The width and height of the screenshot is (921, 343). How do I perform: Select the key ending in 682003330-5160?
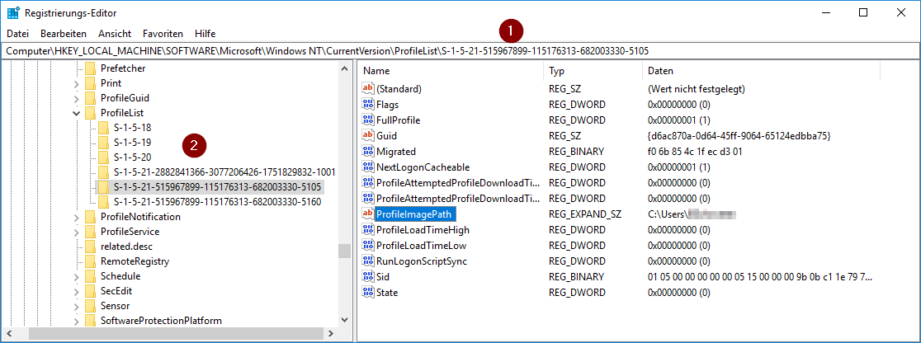217,202
